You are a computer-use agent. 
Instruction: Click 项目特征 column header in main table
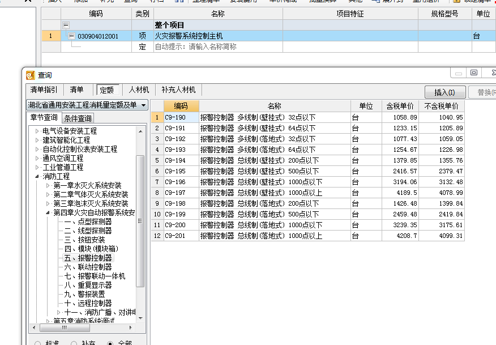click(x=350, y=14)
